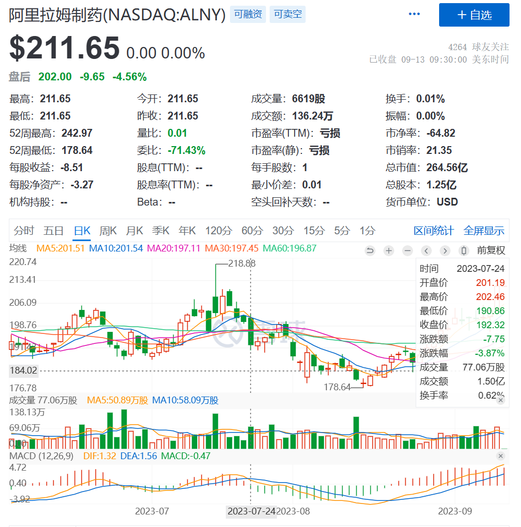Click the MACD (12,26,9) indicator label
Screen dimensions: 521x527
click(41, 456)
